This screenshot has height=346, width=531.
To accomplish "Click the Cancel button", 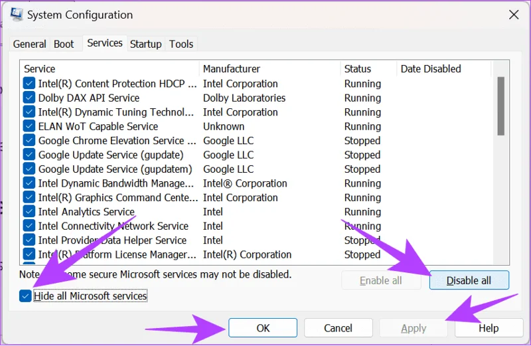I will point(338,327).
